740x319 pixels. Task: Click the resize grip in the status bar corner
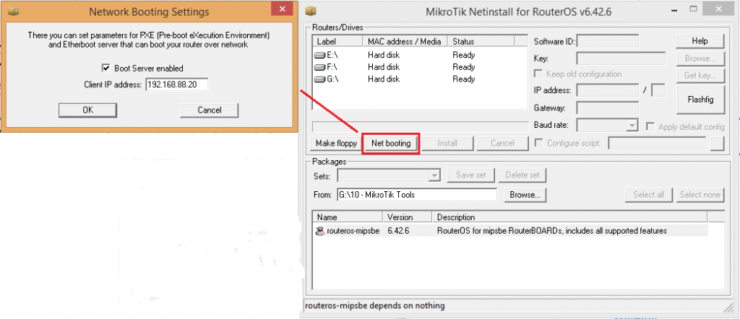[728, 307]
